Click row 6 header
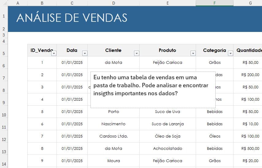 click(x=4, y=66)
